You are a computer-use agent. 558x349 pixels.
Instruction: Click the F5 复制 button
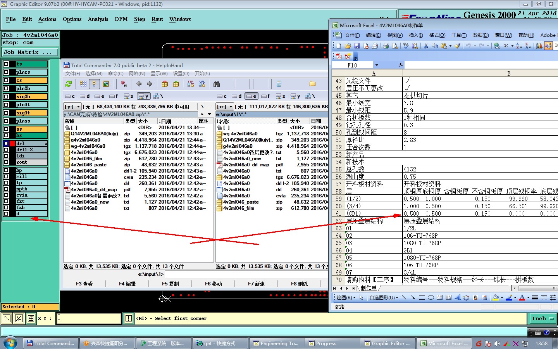(x=170, y=284)
